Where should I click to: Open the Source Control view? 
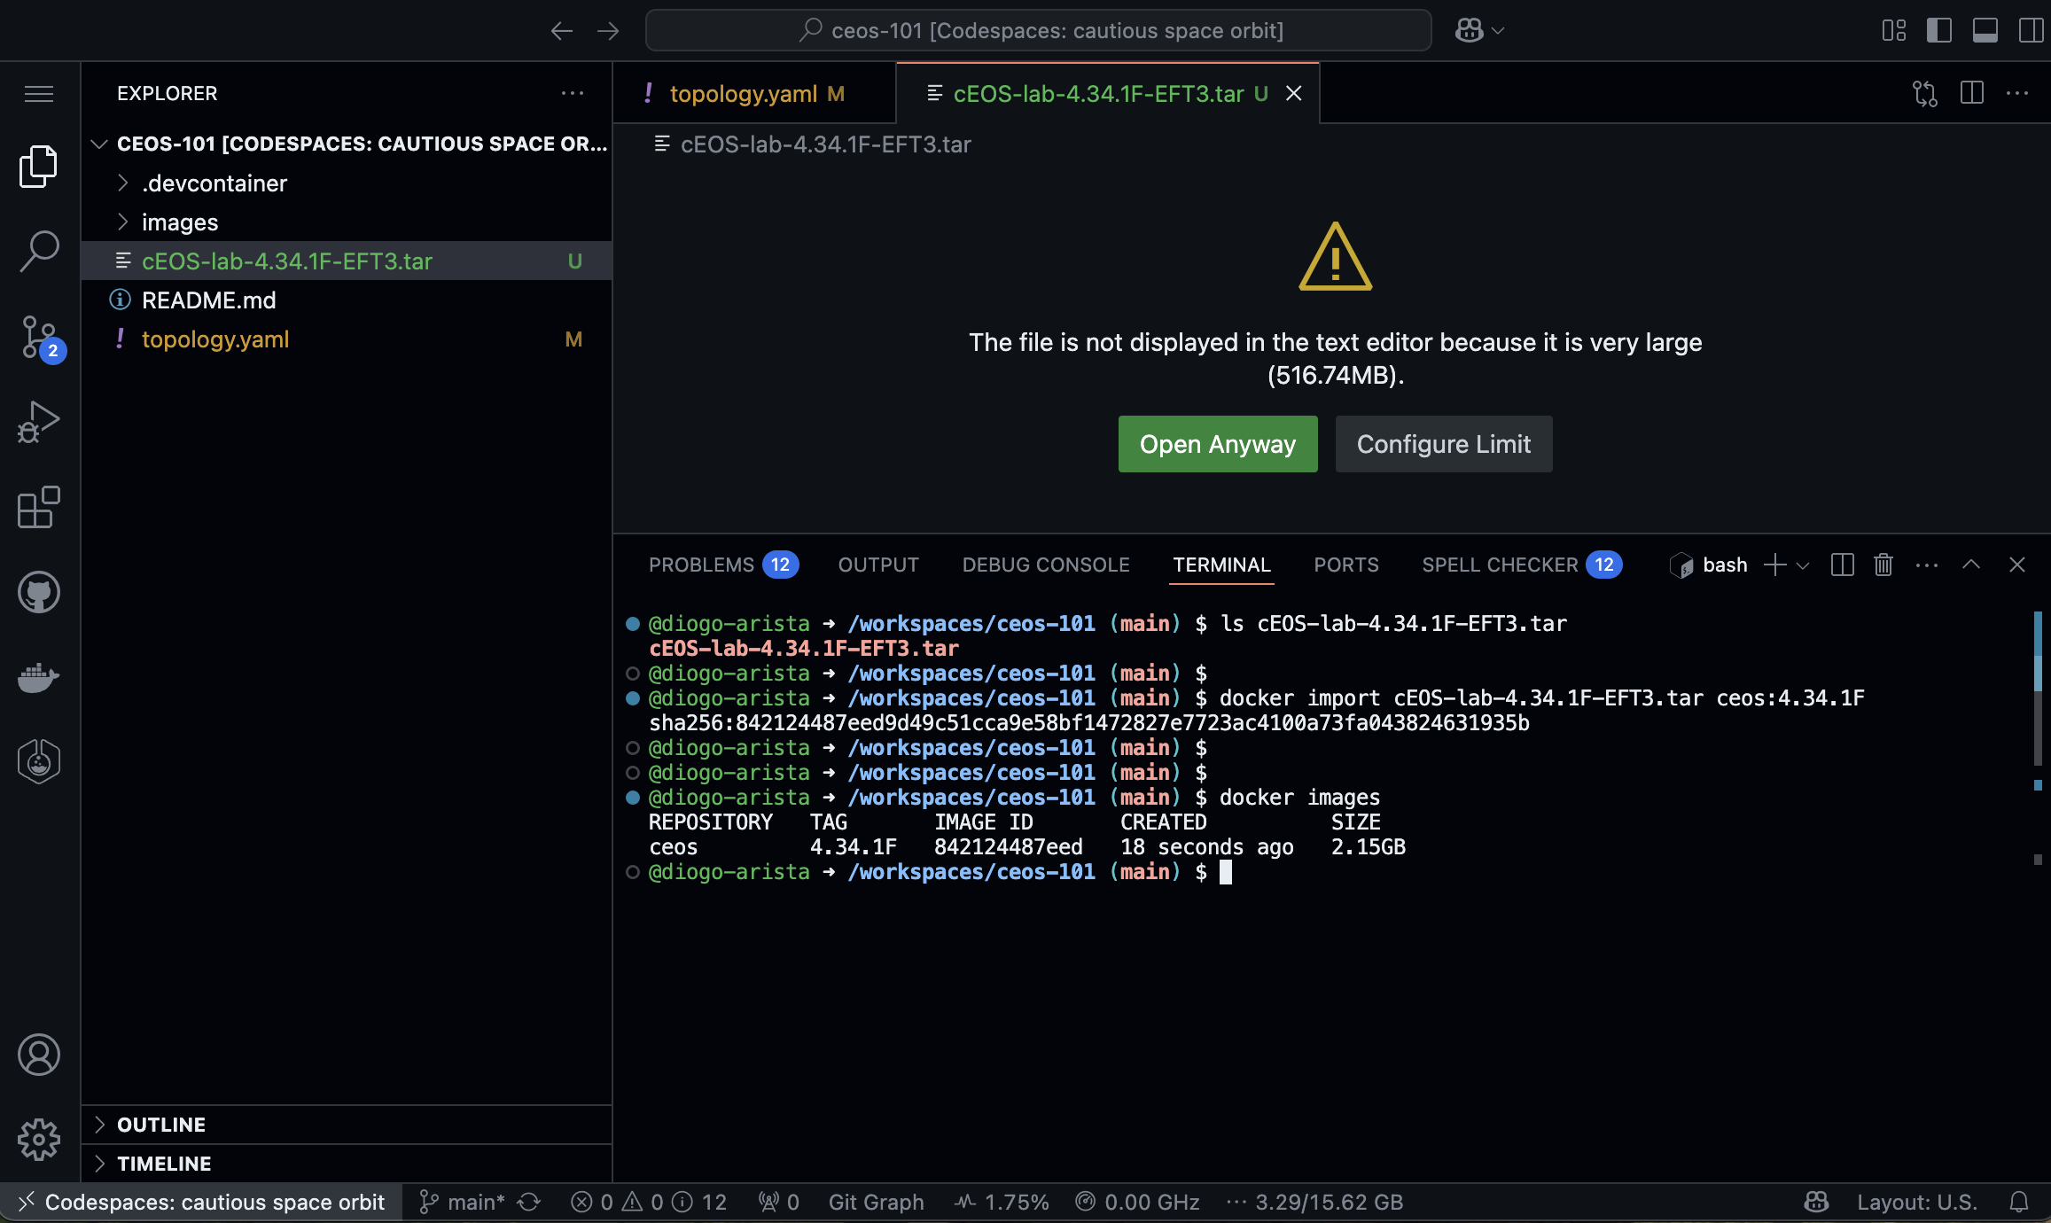click(x=38, y=337)
